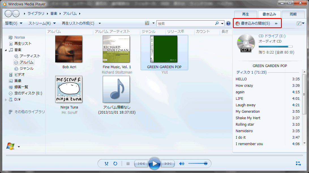
Task: Toggle shuffle playback
Action: 106,163
